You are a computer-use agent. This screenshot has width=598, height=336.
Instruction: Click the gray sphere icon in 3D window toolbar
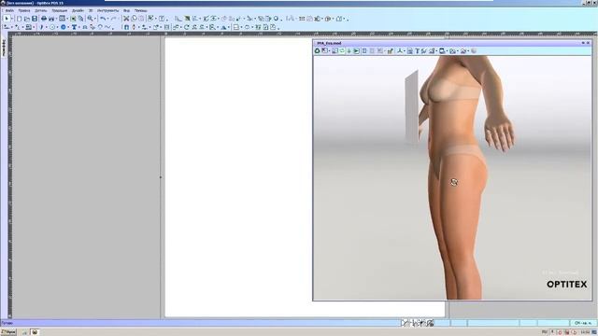pos(474,50)
